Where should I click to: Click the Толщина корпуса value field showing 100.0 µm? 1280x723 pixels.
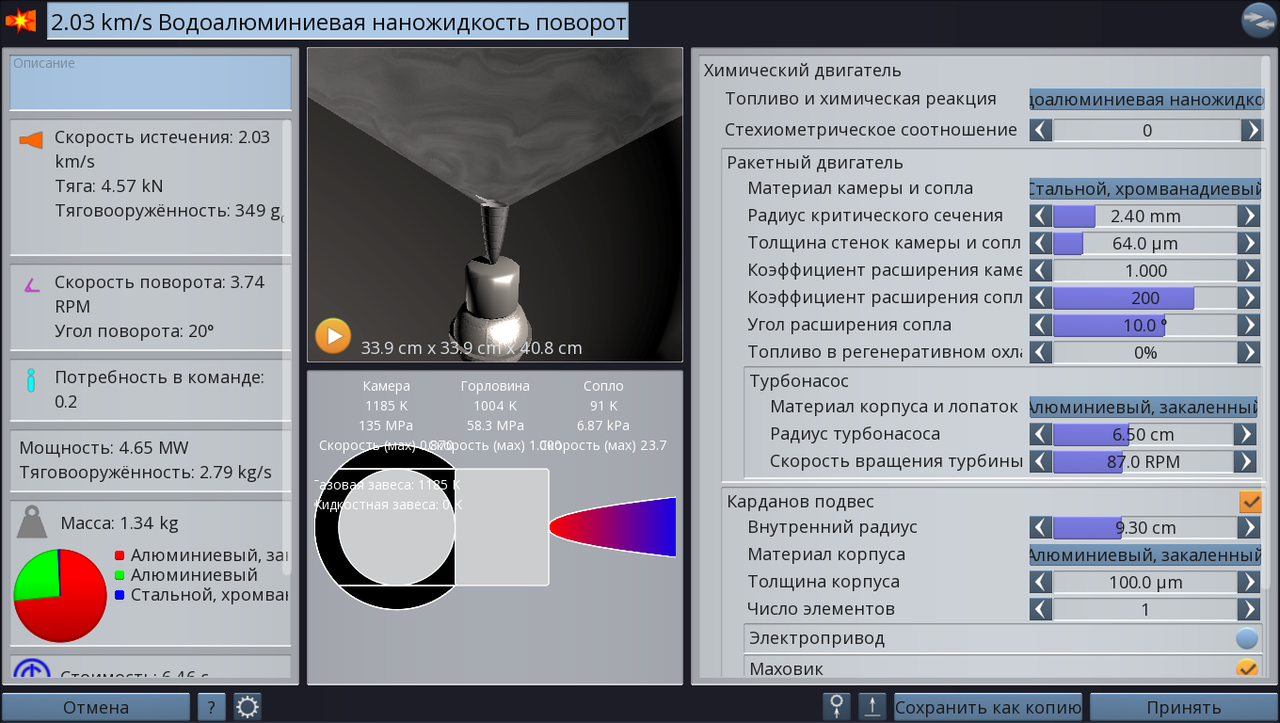point(1144,583)
